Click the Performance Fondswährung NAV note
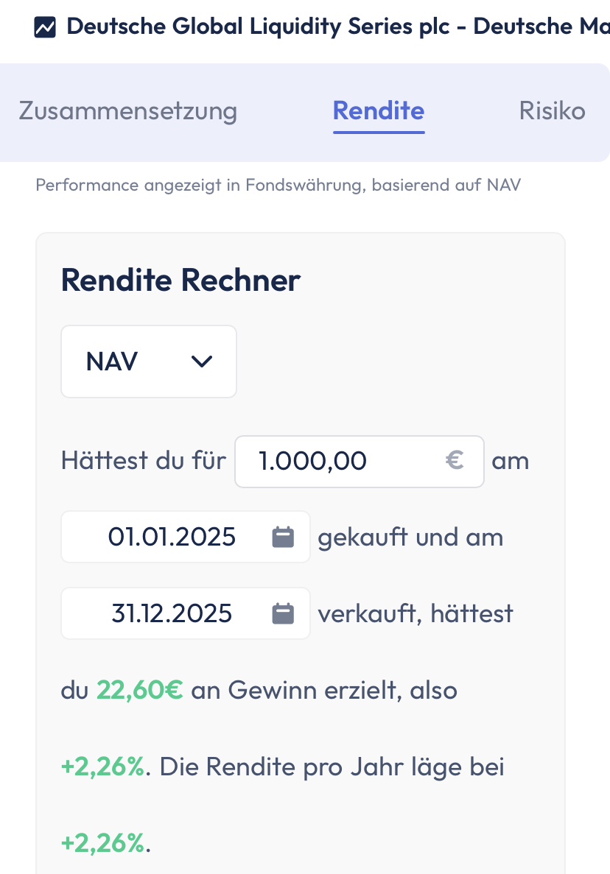 [x=278, y=185]
